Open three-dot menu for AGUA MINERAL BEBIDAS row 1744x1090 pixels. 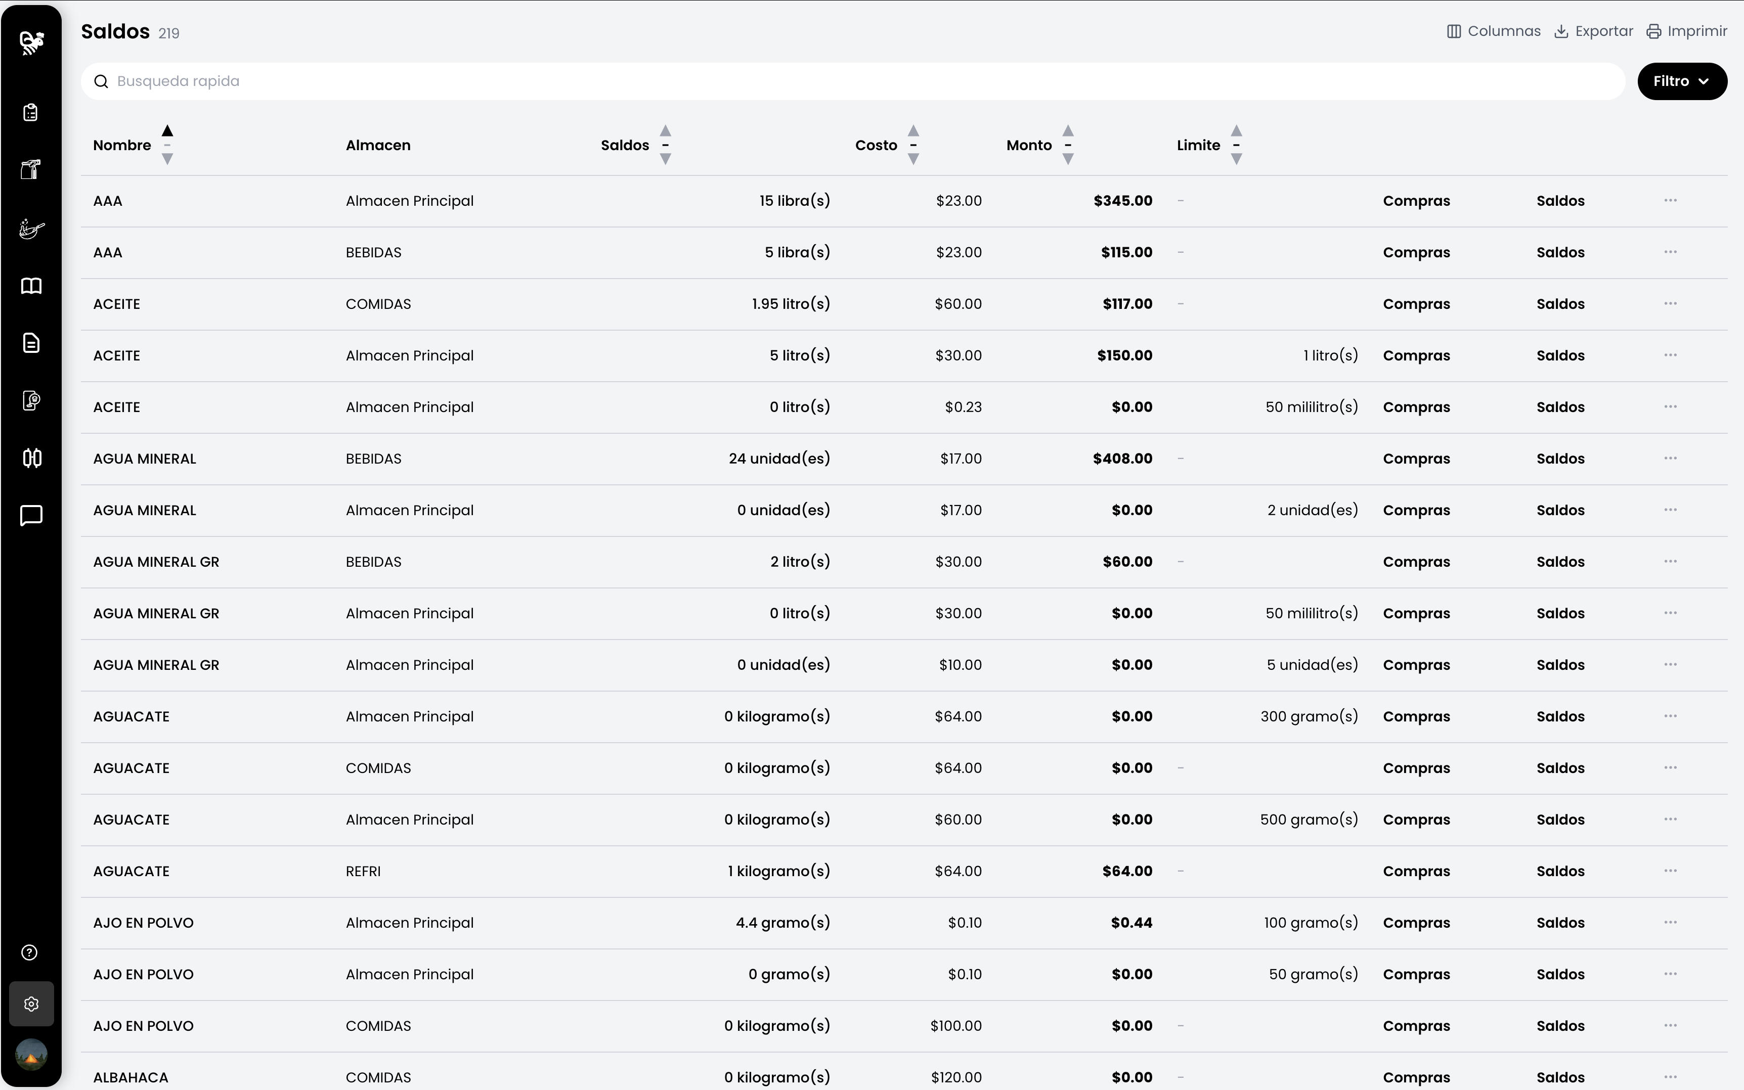pos(1670,459)
